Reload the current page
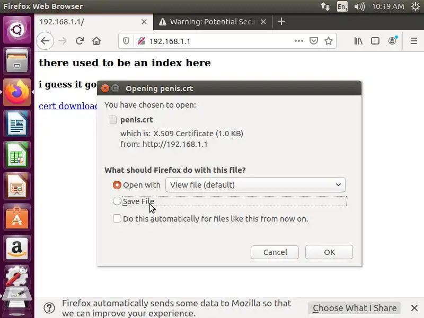The width and height of the screenshot is (424, 318). point(79,41)
